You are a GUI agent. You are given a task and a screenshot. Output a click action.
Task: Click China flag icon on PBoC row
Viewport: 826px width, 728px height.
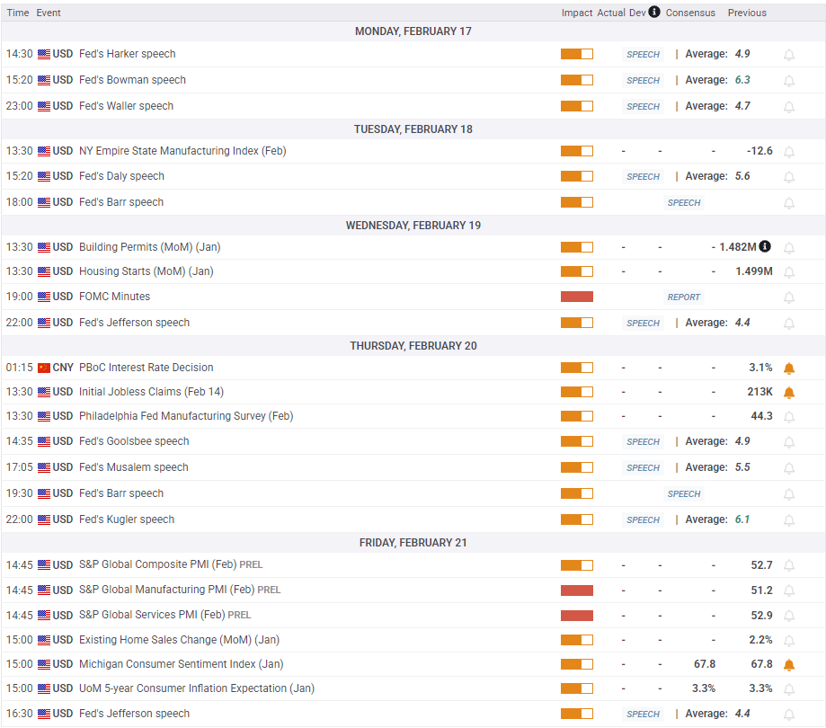pos(44,368)
